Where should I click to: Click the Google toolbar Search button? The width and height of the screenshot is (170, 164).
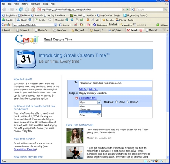point(64,25)
